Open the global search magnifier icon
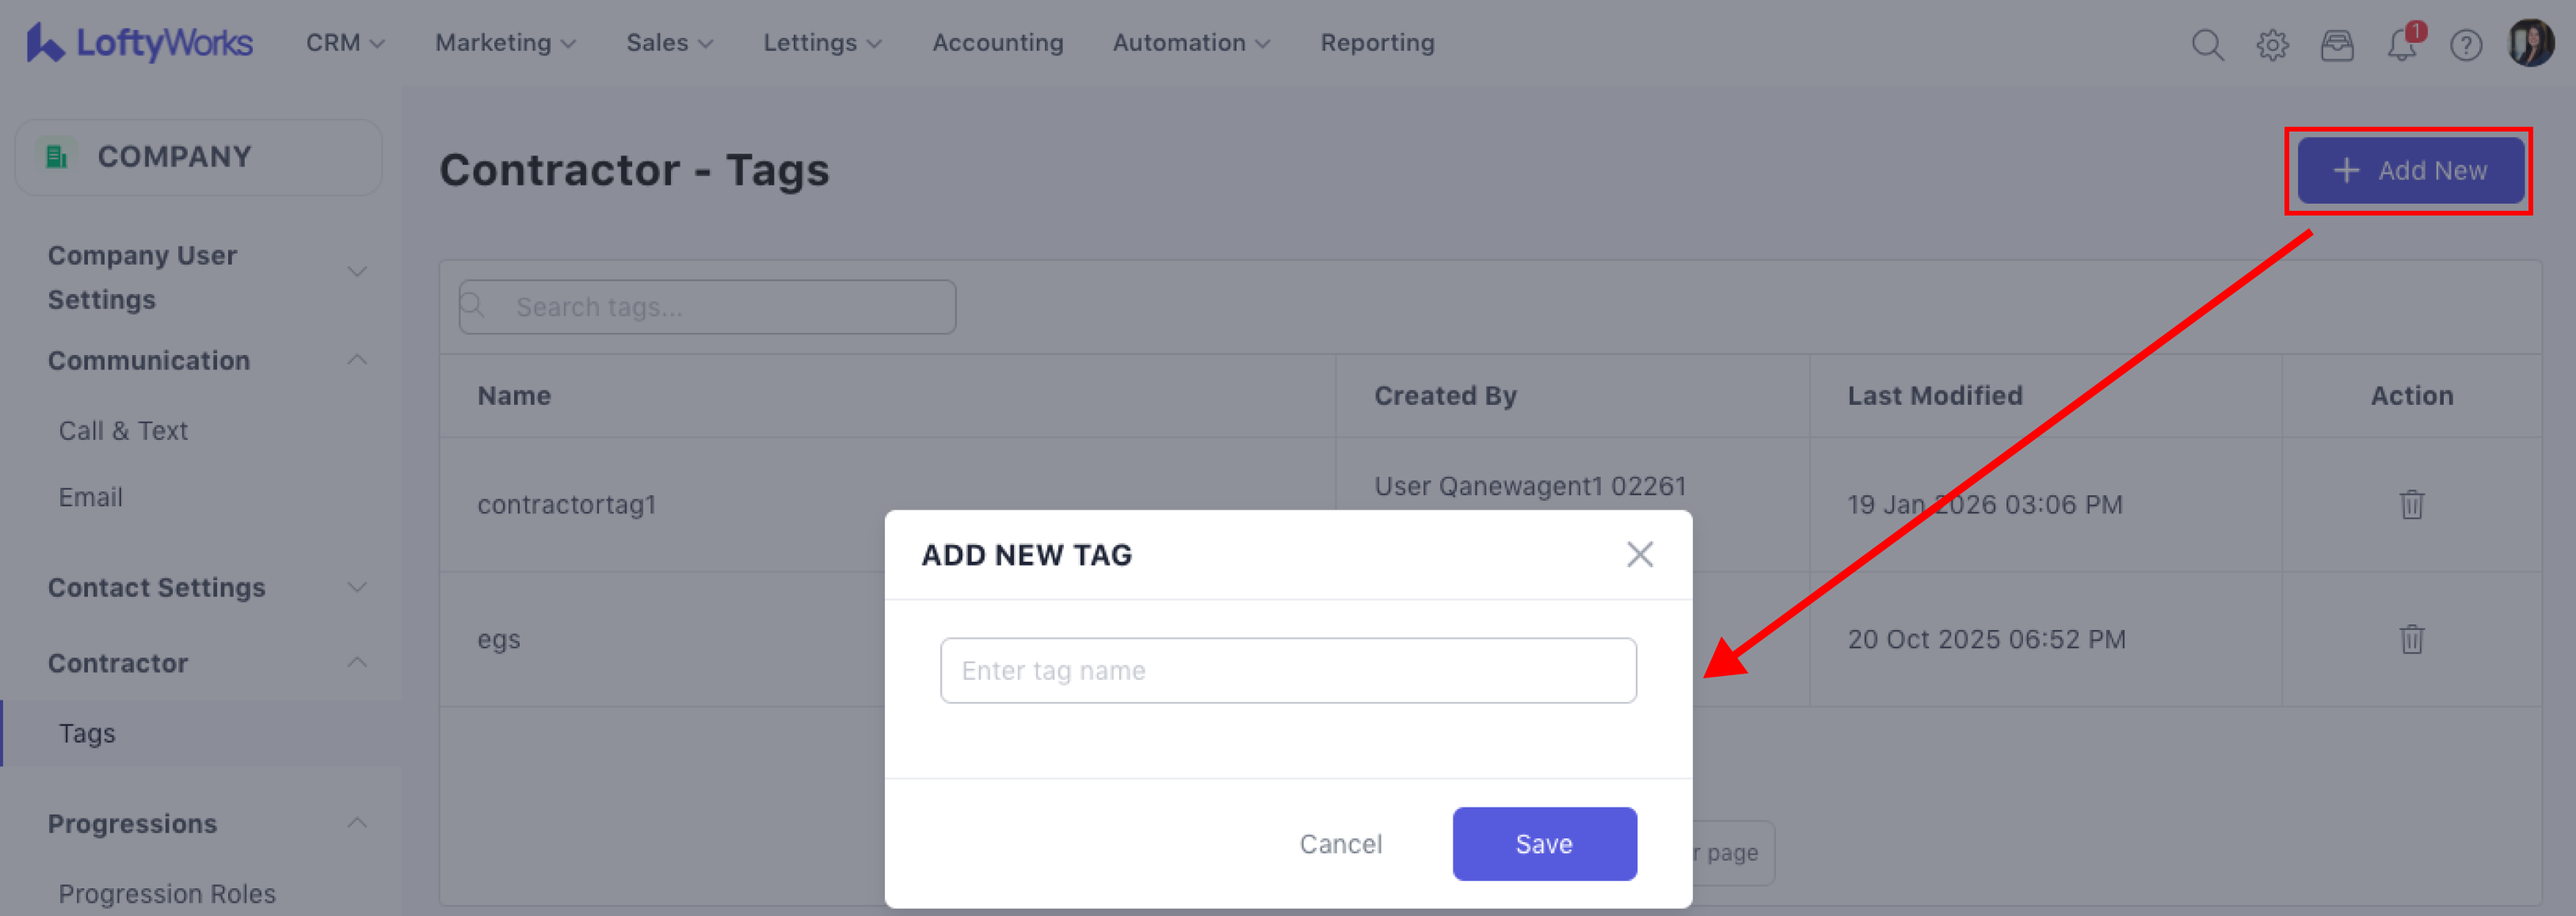Screen dimensions: 2576x916 (x=2207, y=45)
